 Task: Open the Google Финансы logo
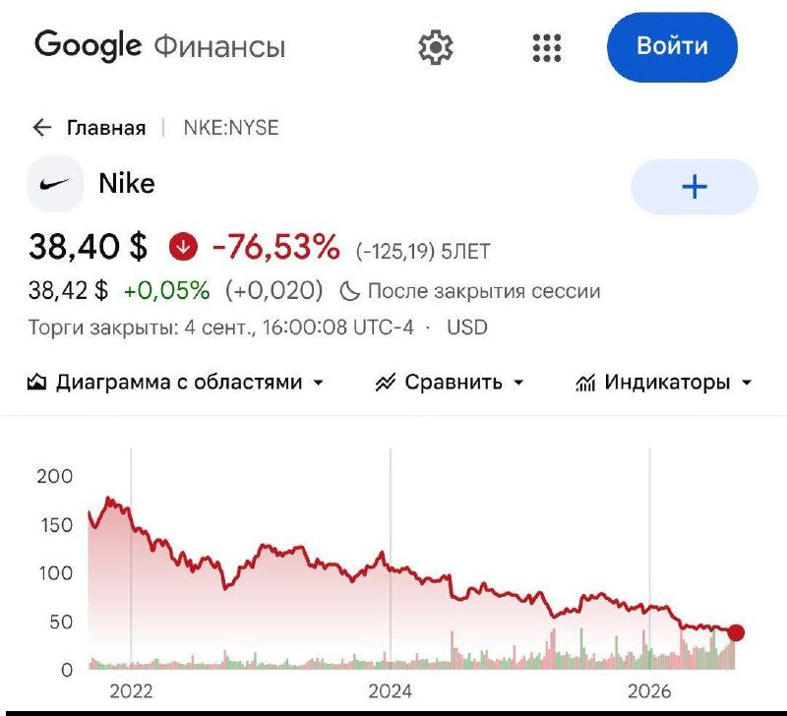click(160, 45)
